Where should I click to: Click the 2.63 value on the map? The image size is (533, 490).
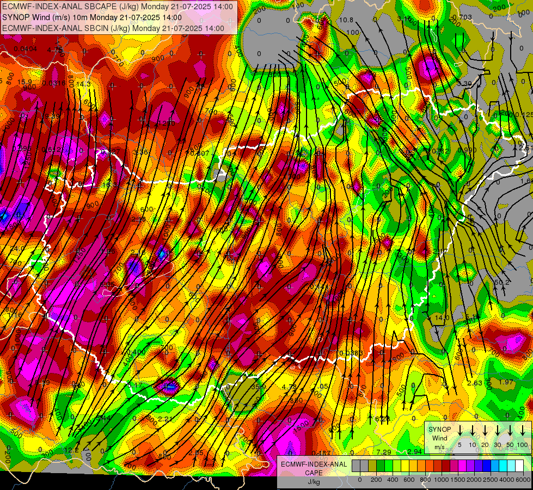point(475,383)
